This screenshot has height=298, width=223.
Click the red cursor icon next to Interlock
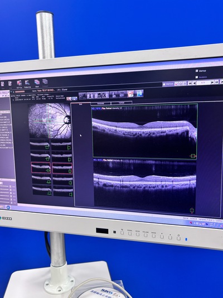pyautogui.click(x=176, y=84)
